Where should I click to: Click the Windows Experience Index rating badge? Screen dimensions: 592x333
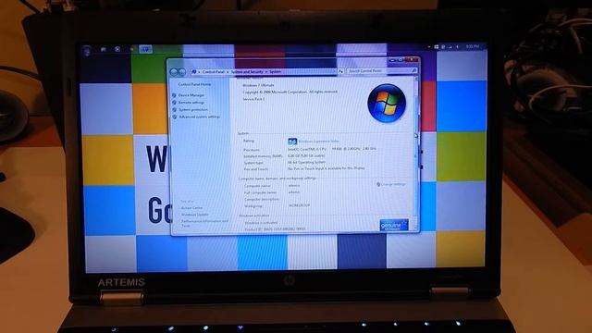(292, 142)
